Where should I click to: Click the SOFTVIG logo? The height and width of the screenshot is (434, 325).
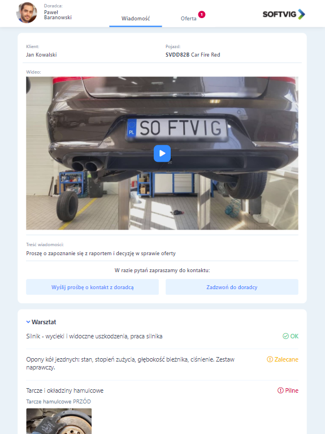pos(284,14)
